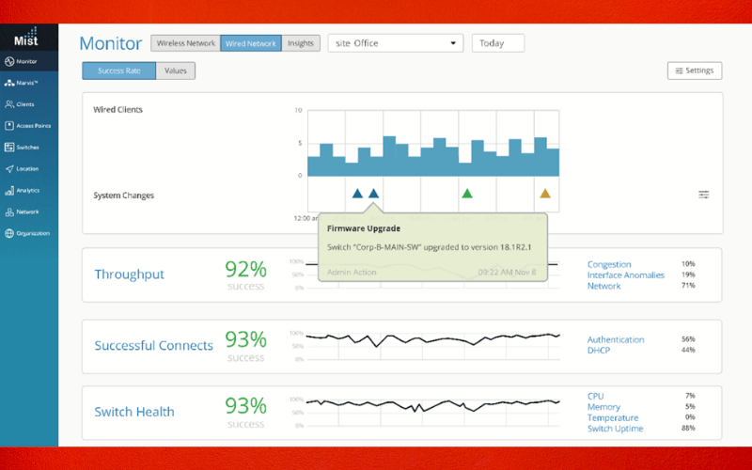Click the Temperature classifier link
The height and width of the screenshot is (470, 752).
coord(613,417)
